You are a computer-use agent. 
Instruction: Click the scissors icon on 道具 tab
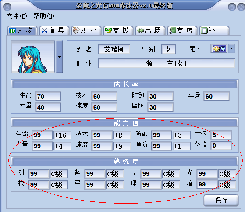coord(44,31)
